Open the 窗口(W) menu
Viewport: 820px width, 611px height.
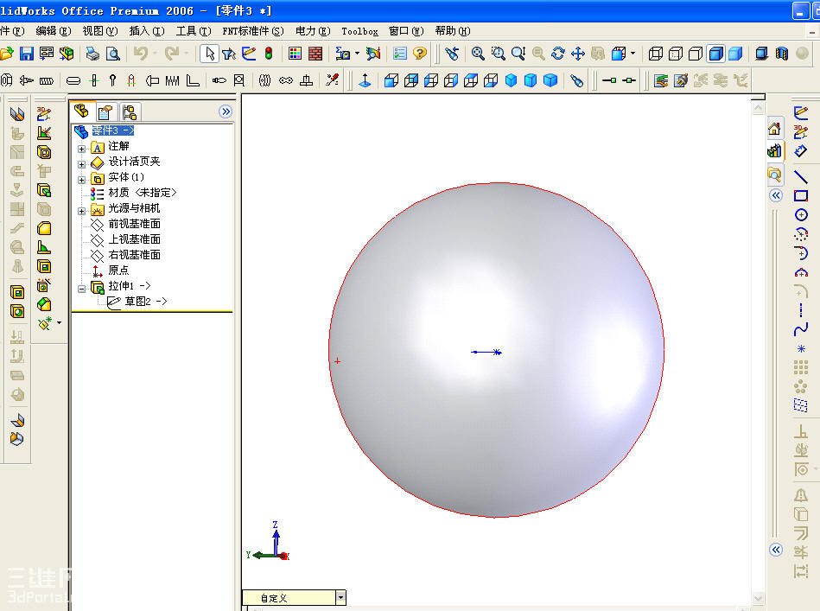[406, 31]
